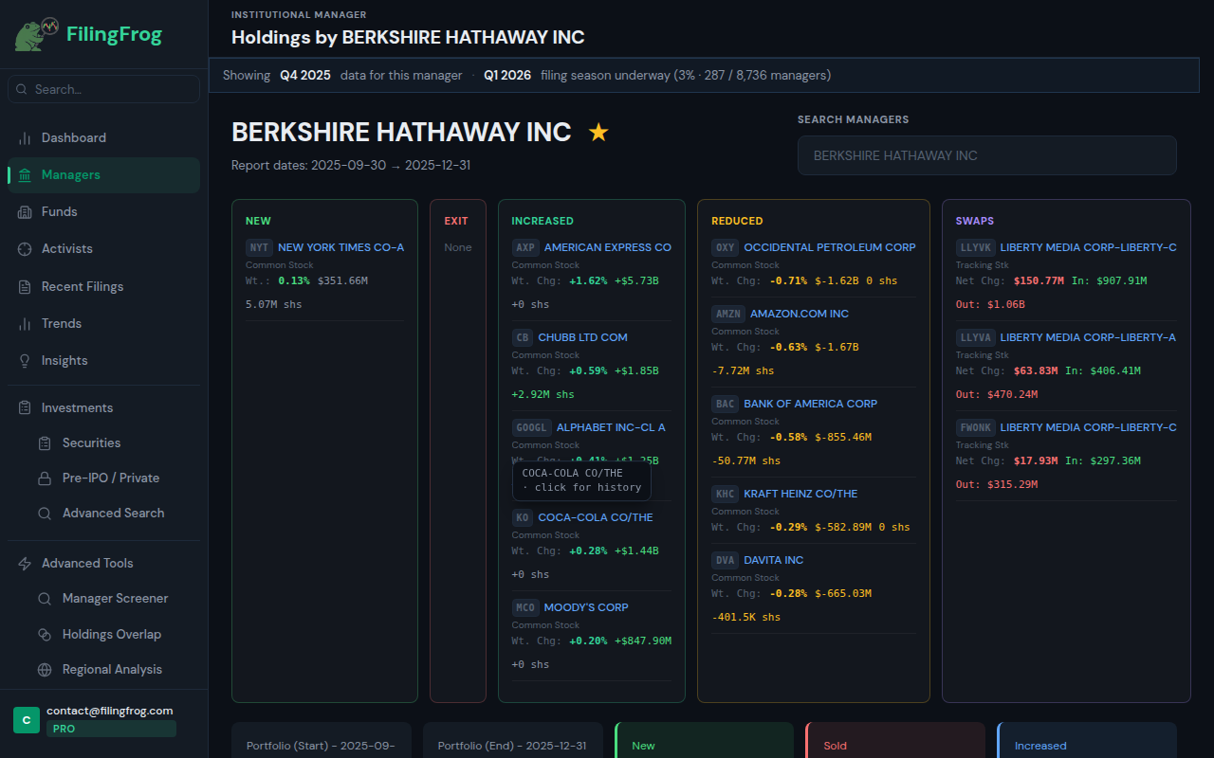Open AMERICAN EXPRESS CO holding details
The image size is (1214, 758).
pos(607,246)
